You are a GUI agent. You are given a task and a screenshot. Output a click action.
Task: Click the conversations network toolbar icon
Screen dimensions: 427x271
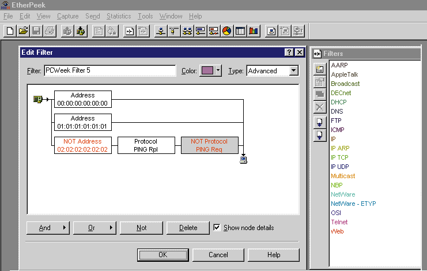187,31
